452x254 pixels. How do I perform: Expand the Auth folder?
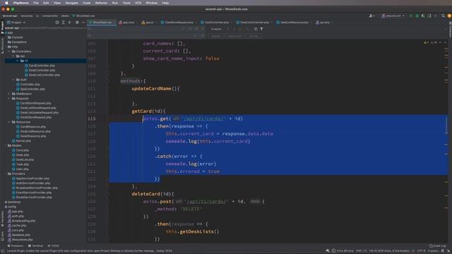point(13,80)
